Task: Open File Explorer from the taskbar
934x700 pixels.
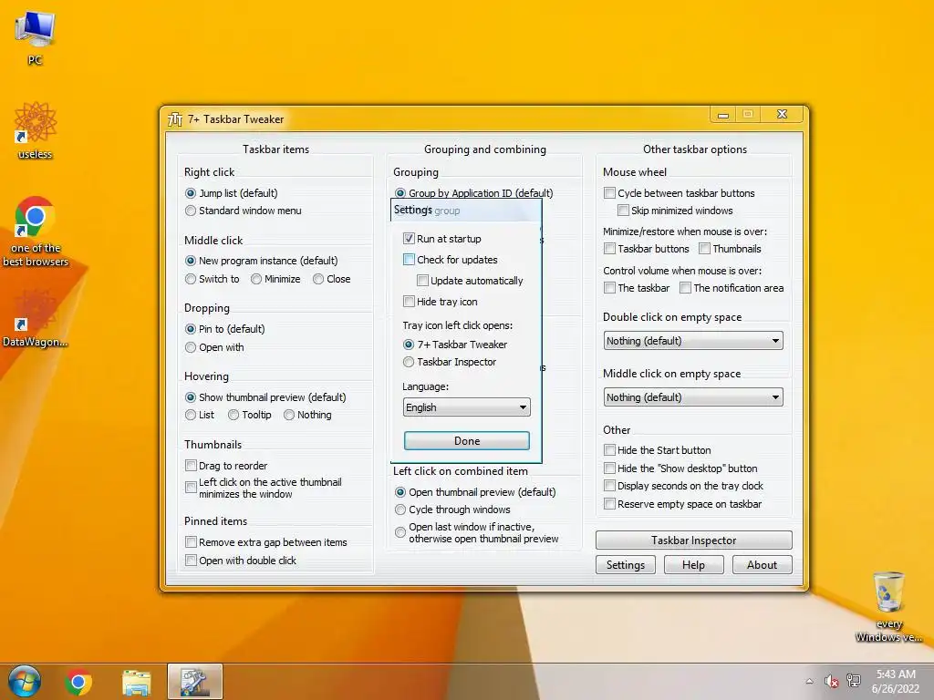Action: [137, 682]
